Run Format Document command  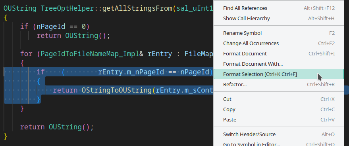click(x=279, y=54)
